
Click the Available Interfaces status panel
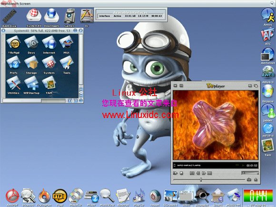pyautogui.click(x=131, y=15)
